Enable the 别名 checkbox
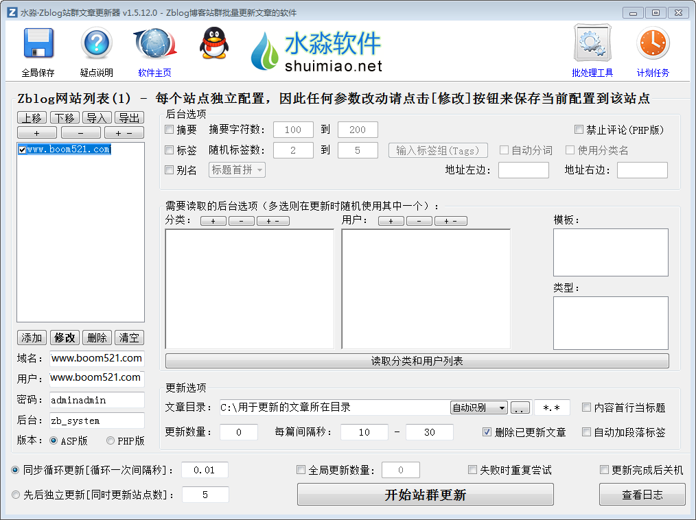Screen dimensions: 696x520 (169, 170)
